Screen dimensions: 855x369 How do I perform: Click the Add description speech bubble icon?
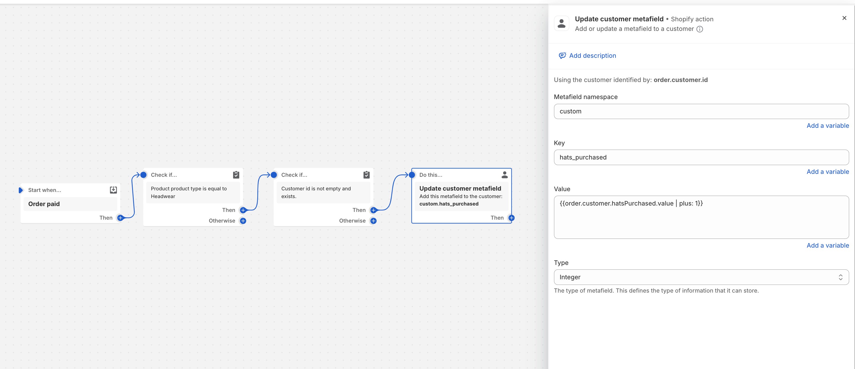(562, 56)
